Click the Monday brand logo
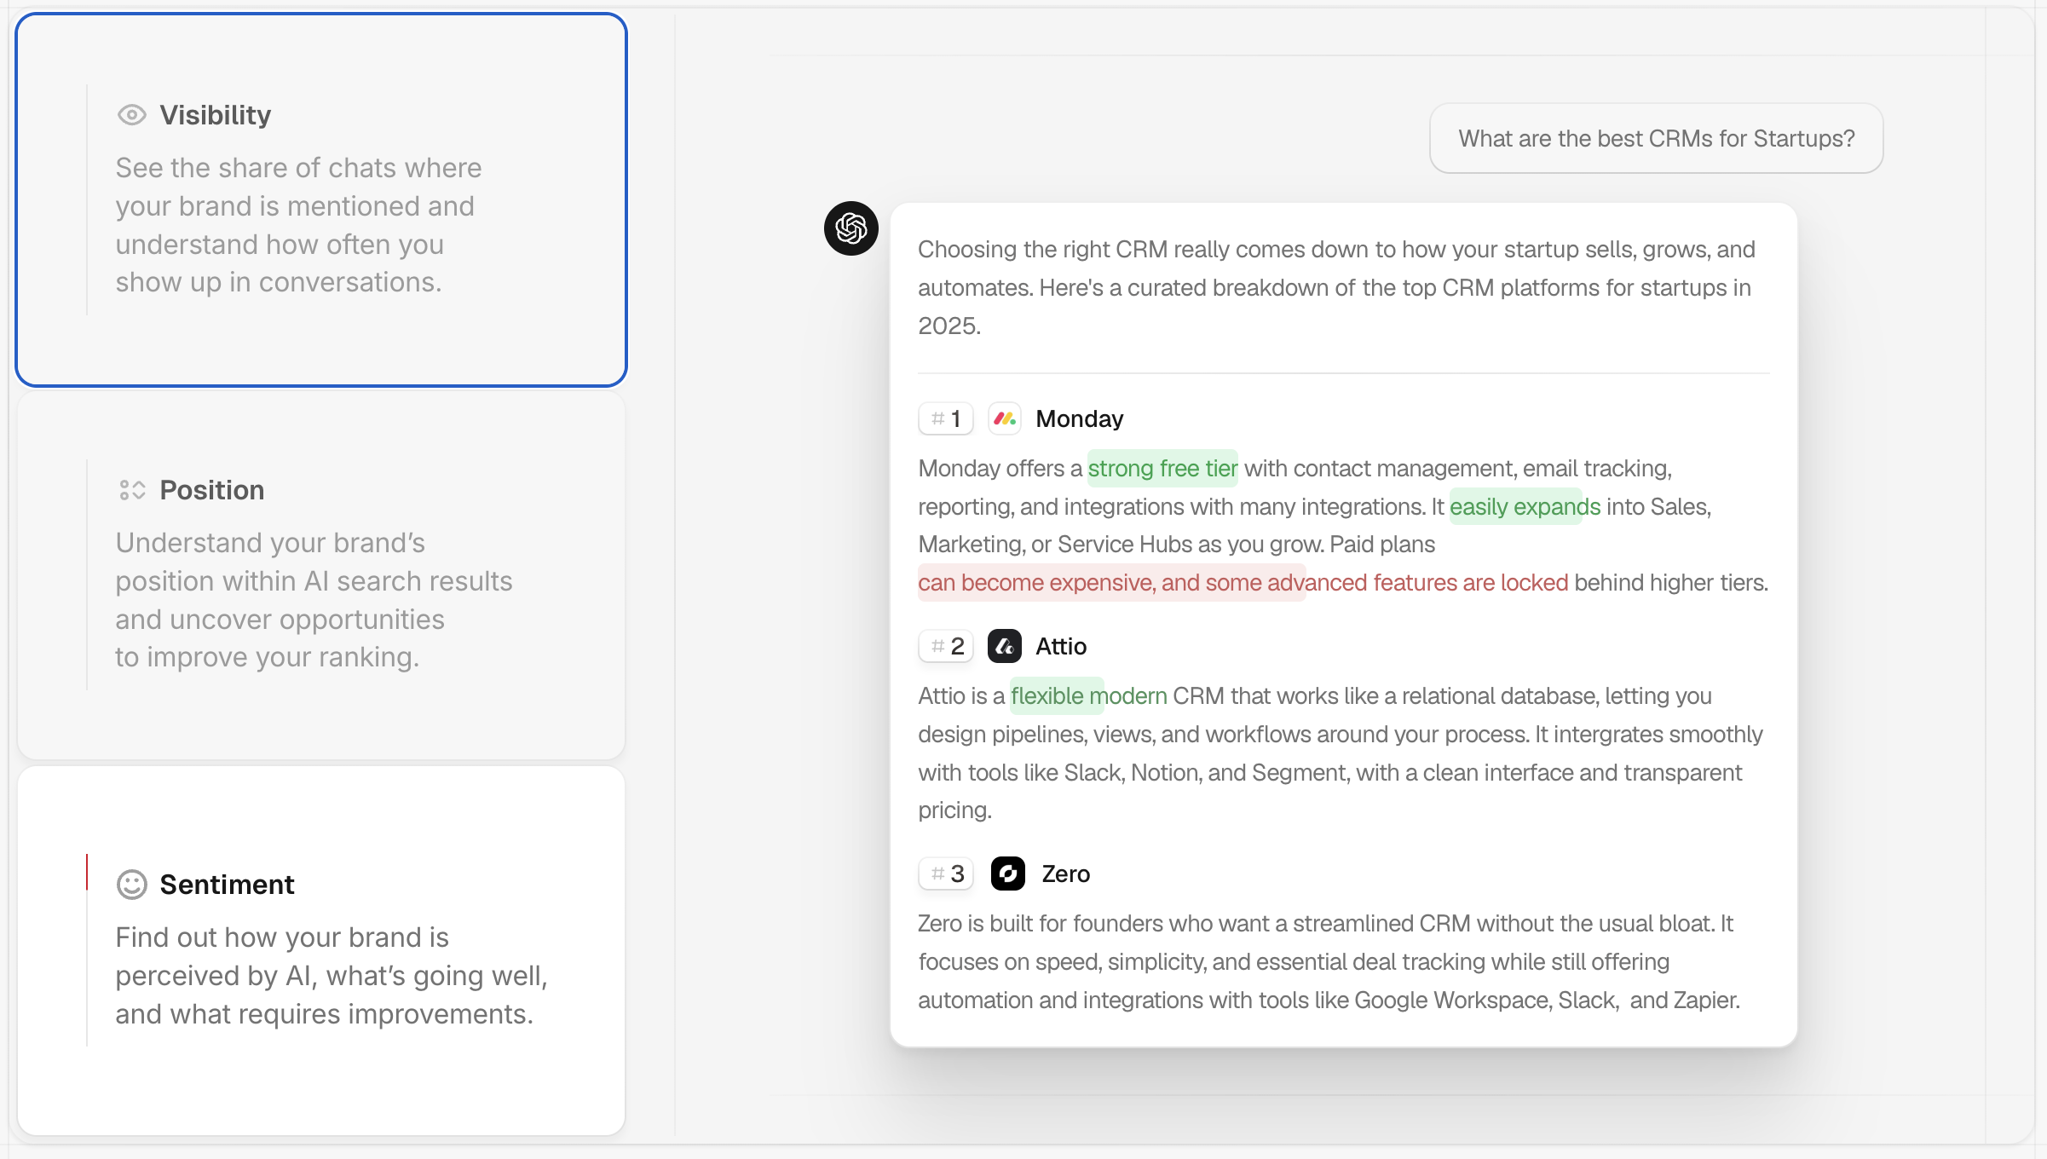Image resolution: width=2047 pixels, height=1159 pixels. point(1005,418)
